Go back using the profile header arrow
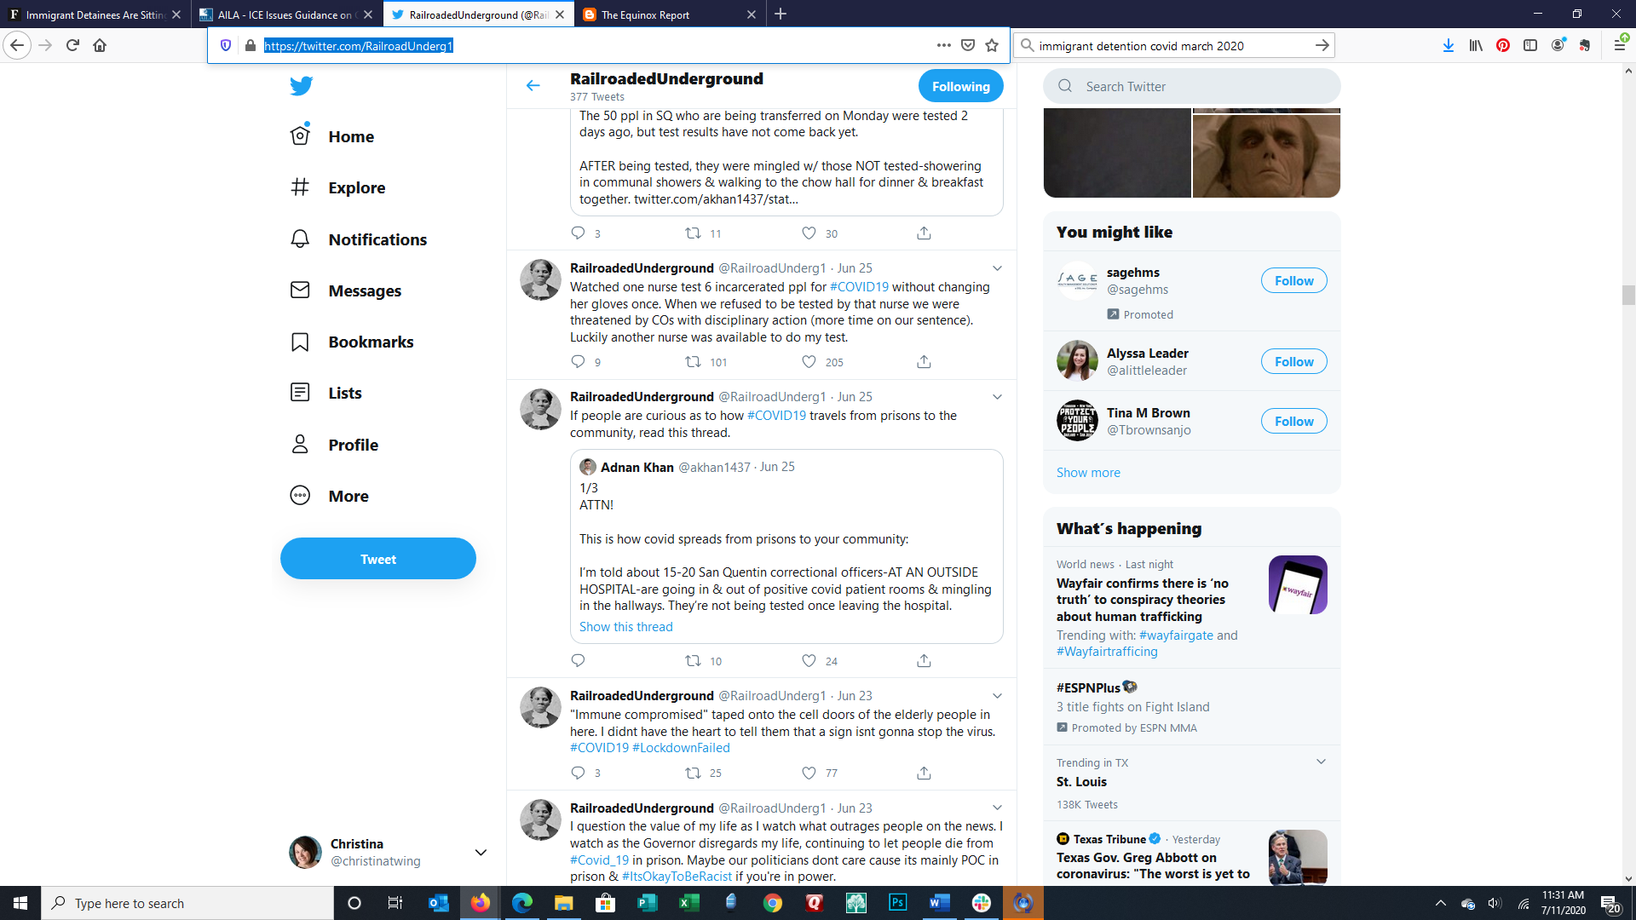Image resolution: width=1636 pixels, height=920 pixels. point(533,85)
